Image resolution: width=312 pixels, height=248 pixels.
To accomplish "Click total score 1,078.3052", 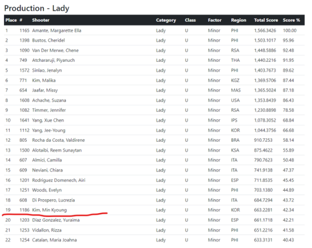I will 265,120.
